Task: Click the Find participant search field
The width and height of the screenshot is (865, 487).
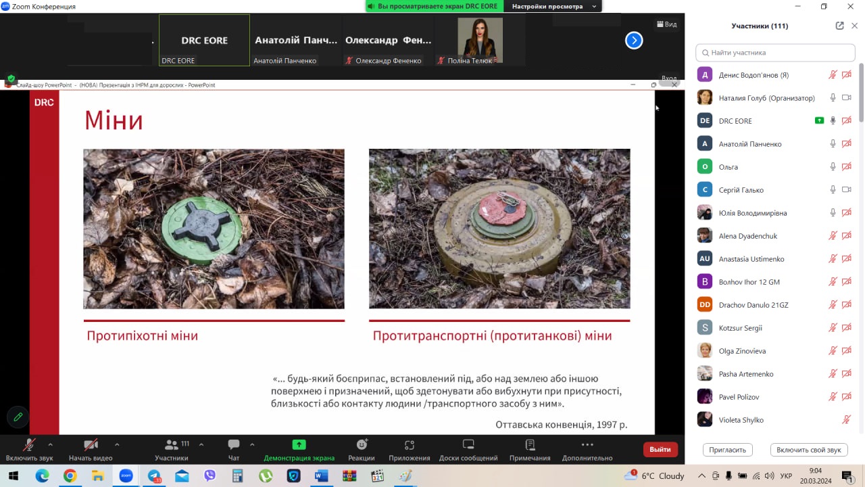Action: pyautogui.click(x=775, y=52)
